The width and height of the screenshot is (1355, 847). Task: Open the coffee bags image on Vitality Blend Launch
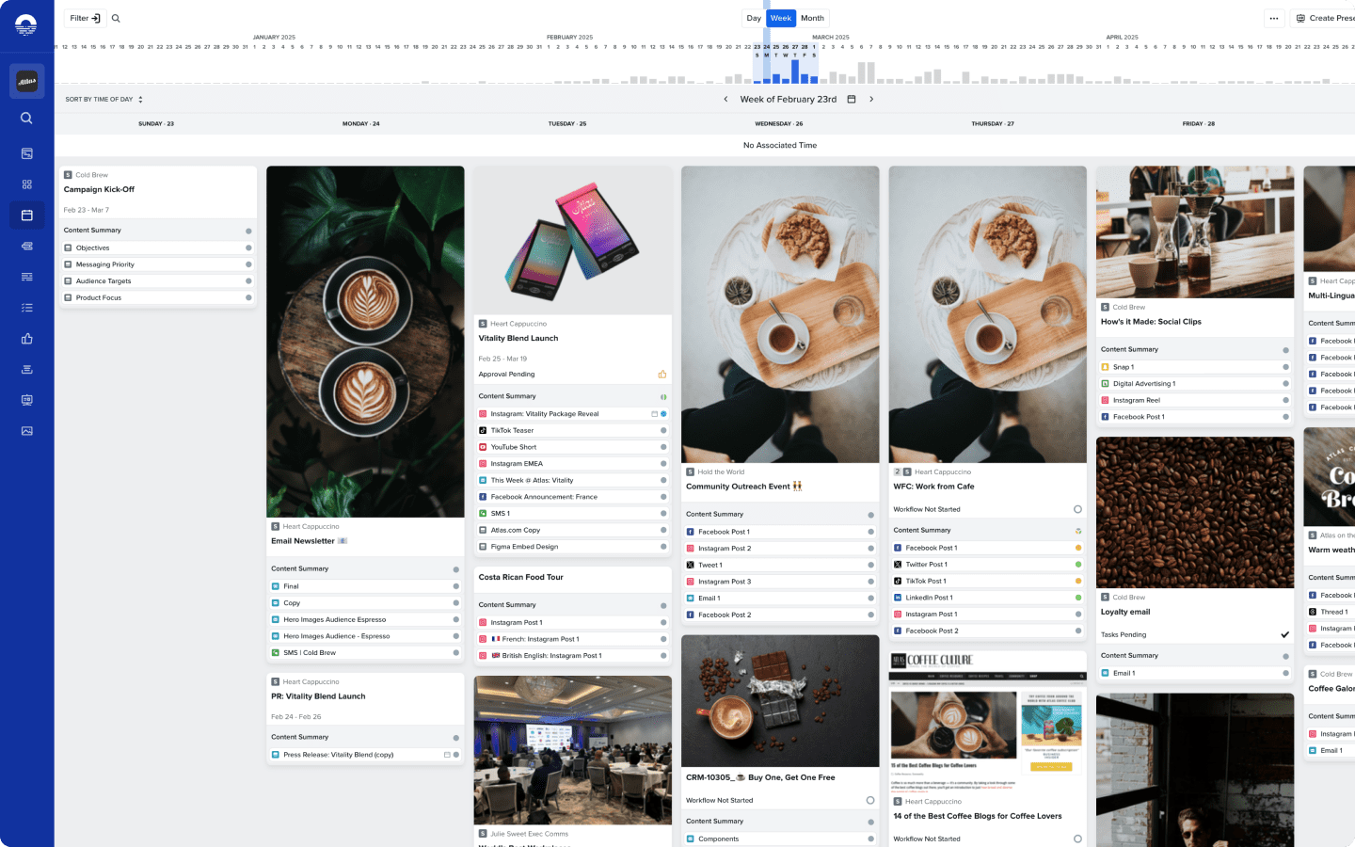(572, 241)
